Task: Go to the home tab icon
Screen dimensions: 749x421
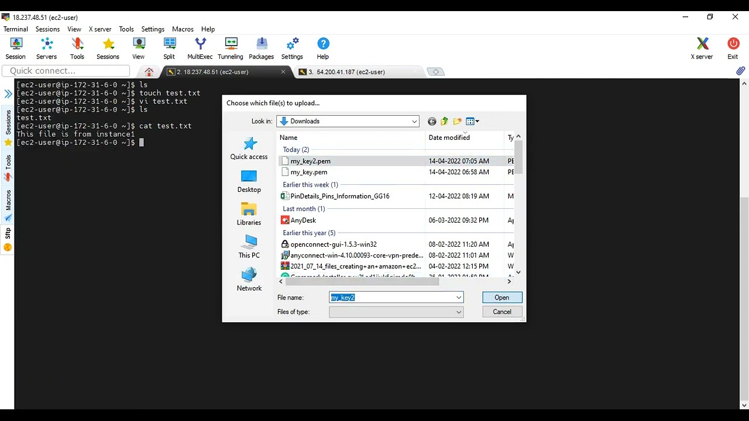Action: tap(149, 72)
